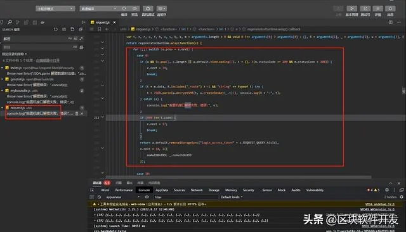Collapse the code fold arrow at line 212
Viewport: 406px width, 232px height.
point(103,117)
